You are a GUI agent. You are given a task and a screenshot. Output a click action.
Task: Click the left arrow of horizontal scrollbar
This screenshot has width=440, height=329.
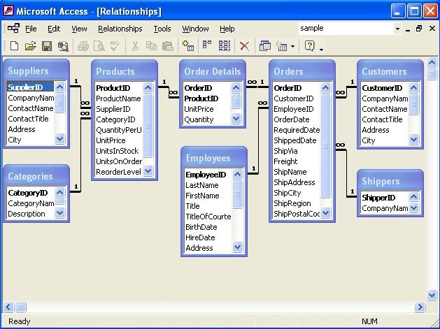coord(8,307)
